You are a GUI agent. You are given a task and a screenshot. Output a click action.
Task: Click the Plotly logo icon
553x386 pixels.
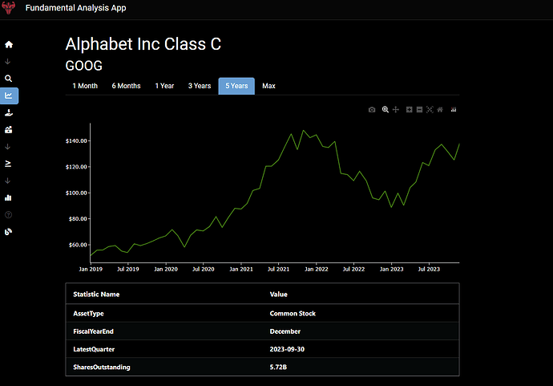(454, 109)
